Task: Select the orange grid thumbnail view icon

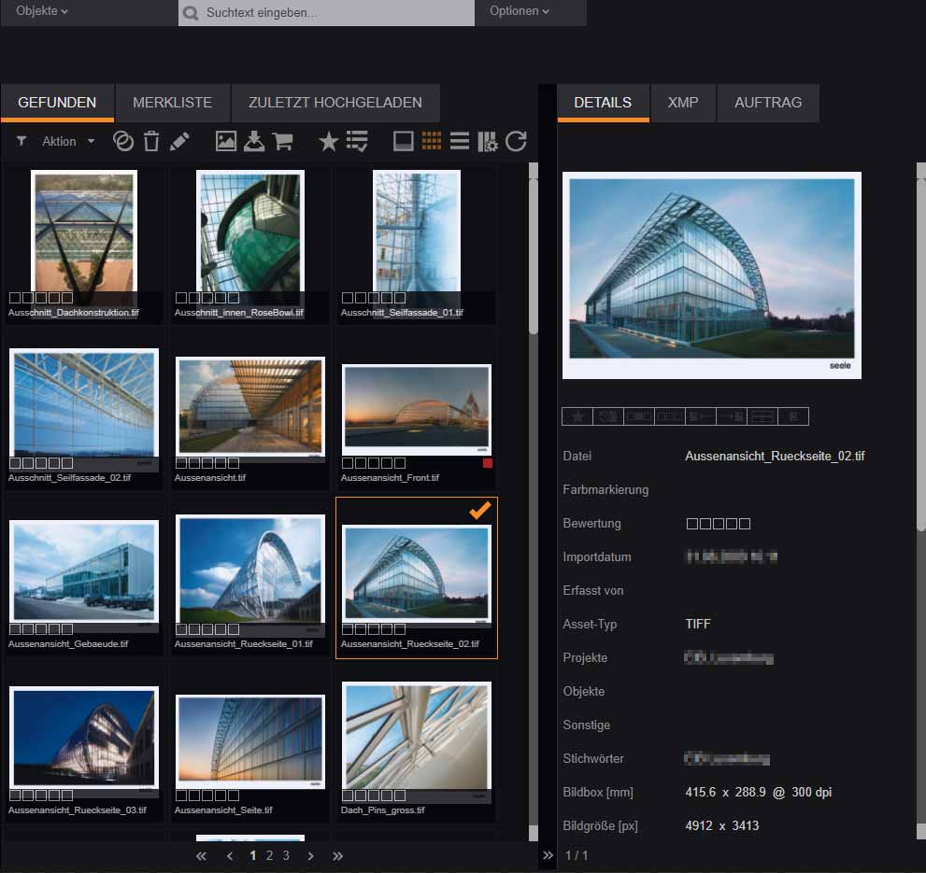Action: coord(432,141)
